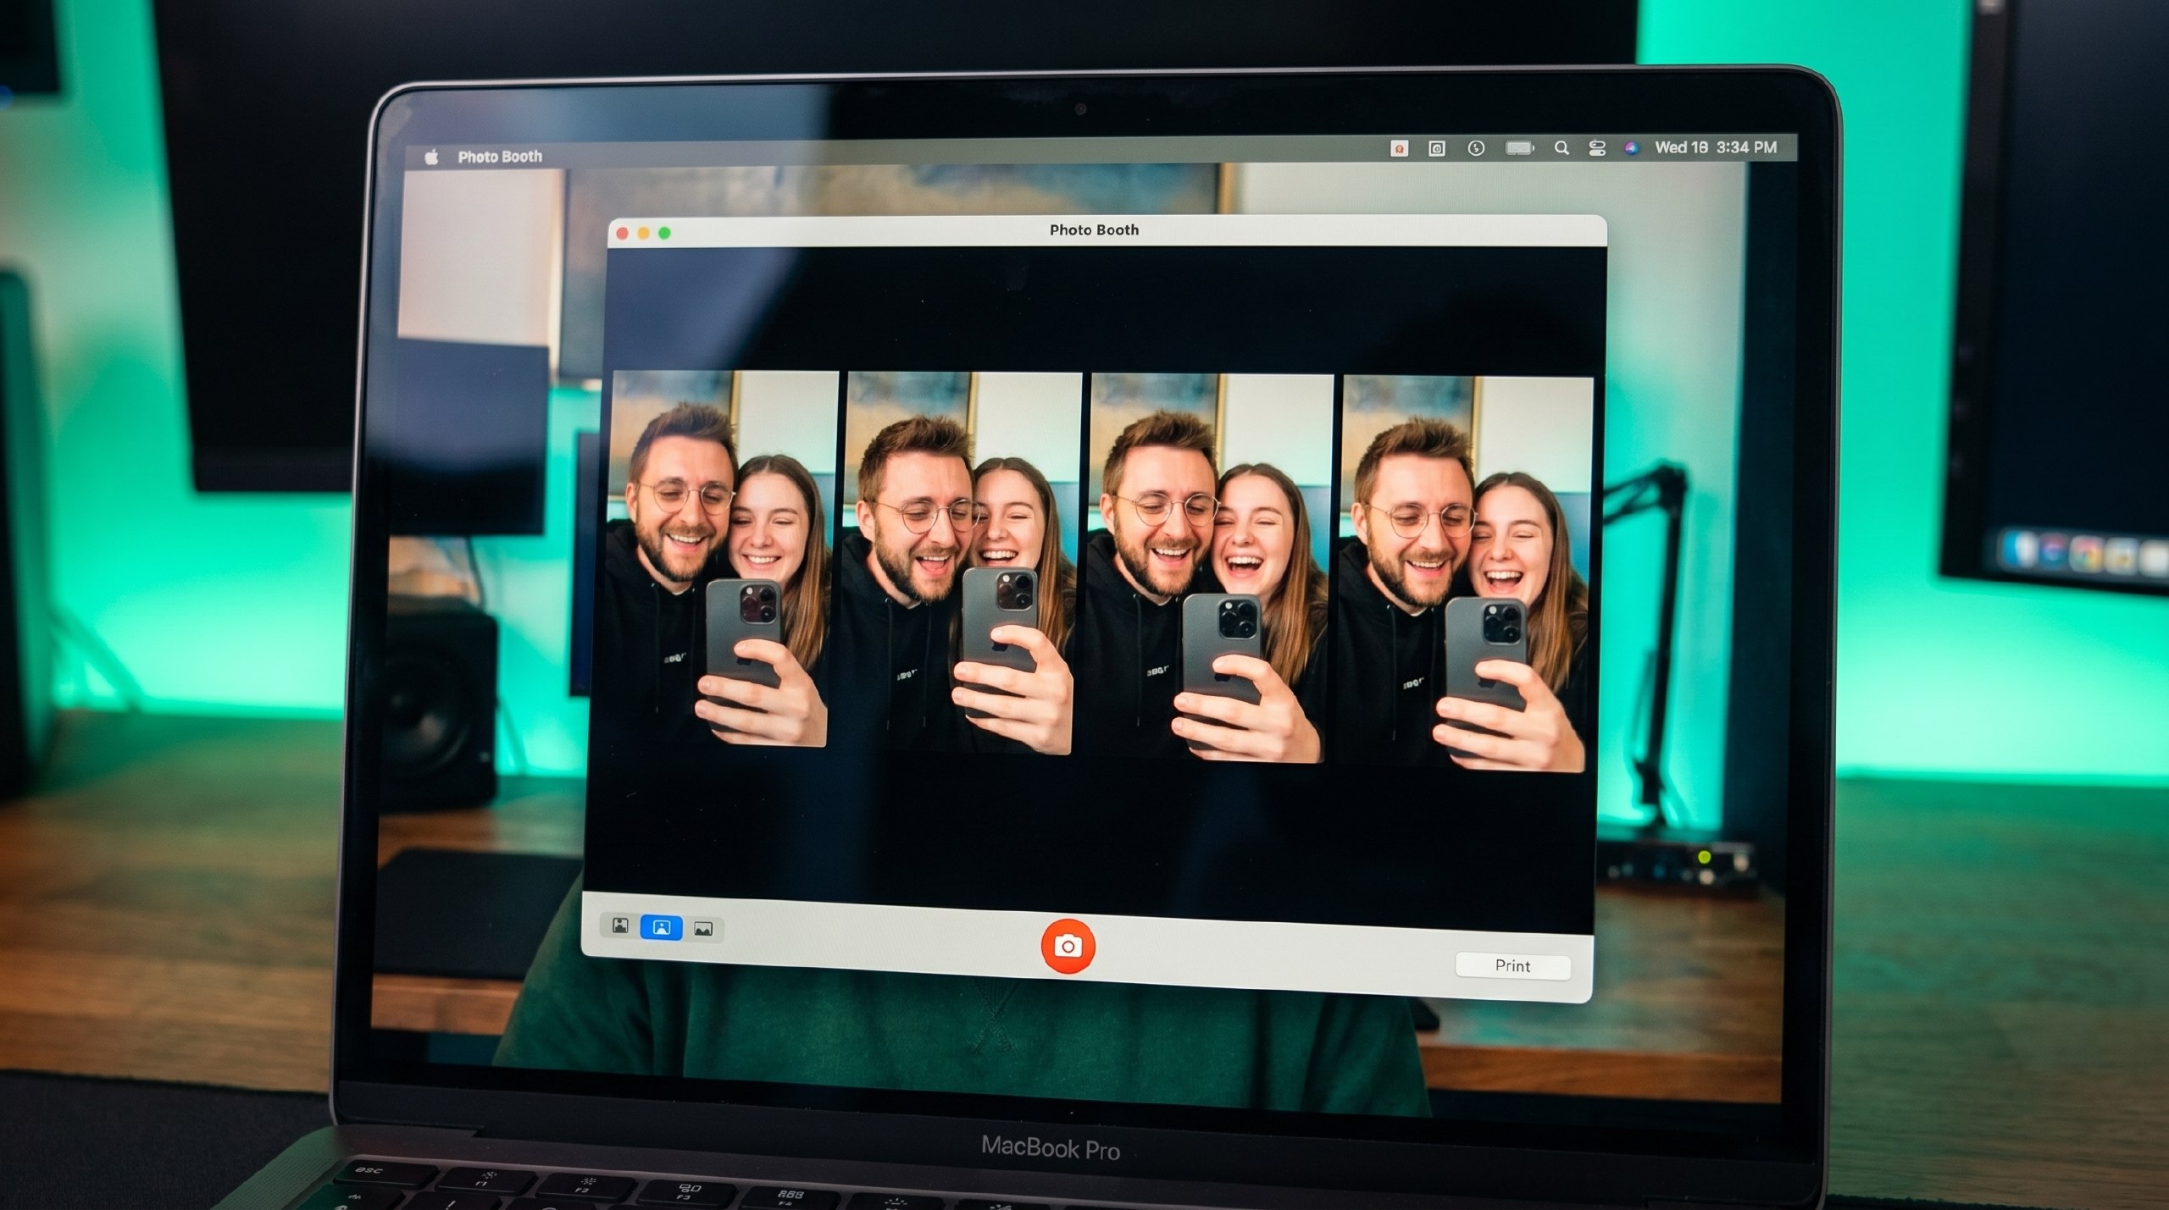The image size is (2169, 1210).
Task: Open Spotlight search magnifier icon
Action: pos(1561,148)
